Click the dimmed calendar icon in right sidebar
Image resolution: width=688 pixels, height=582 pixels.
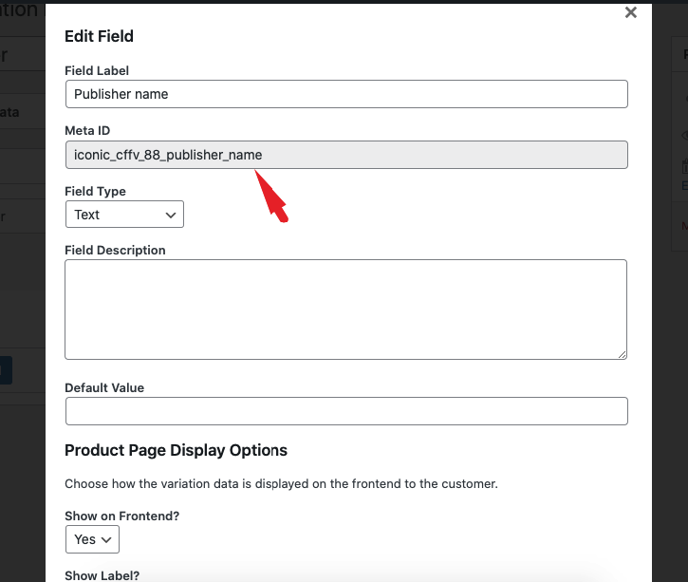(x=684, y=164)
